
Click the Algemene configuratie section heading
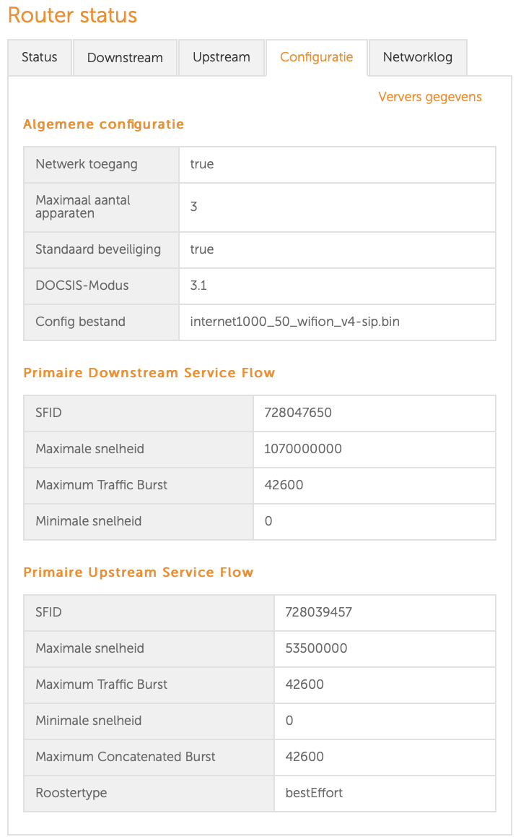tap(104, 124)
